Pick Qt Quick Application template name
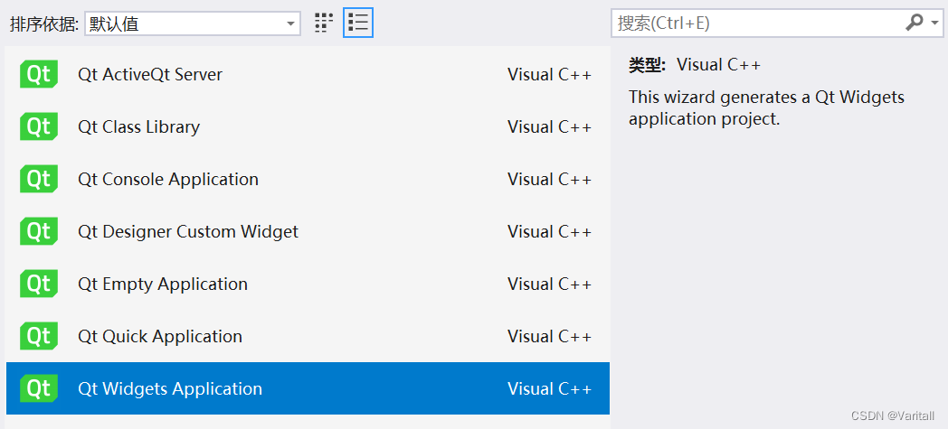The image size is (948, 429). (160, 337)
